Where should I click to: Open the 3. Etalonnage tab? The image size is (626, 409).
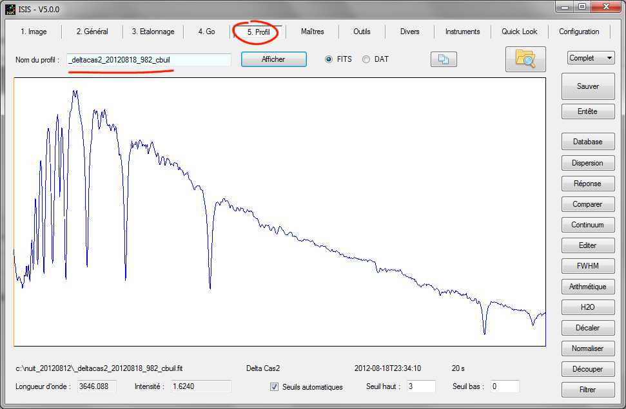tap(153, 32)
